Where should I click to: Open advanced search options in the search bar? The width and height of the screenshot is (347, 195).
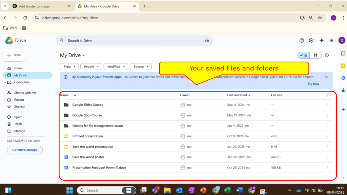coord(207,40)
